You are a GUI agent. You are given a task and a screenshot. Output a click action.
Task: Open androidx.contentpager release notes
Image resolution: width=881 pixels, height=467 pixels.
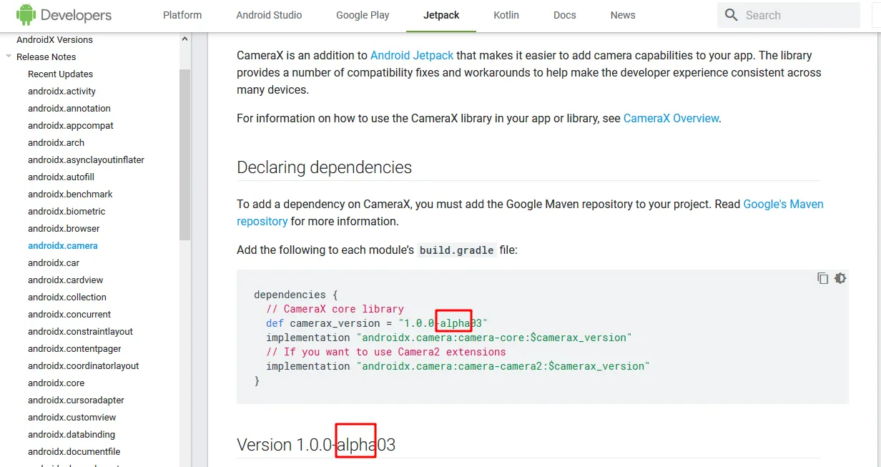pyautogui.click(x=74, y=348)
